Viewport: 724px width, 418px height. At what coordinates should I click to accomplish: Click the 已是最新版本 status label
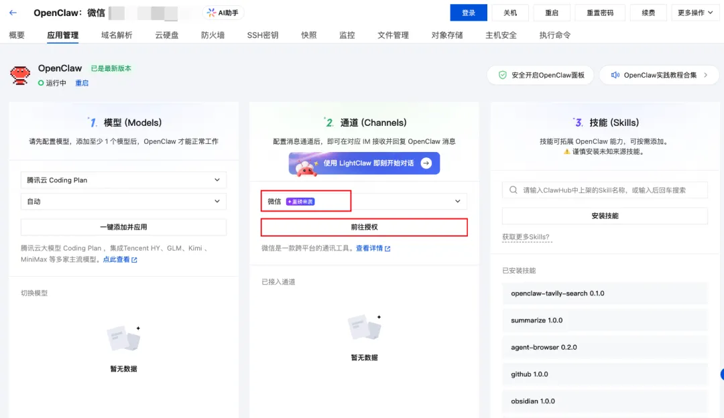111,68
